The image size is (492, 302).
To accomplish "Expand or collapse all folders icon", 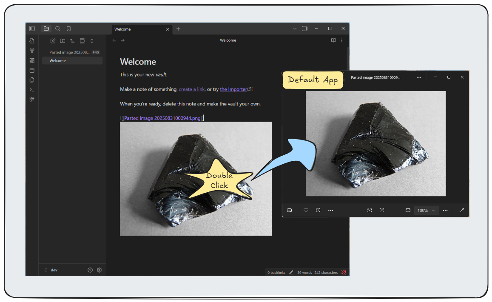I will click(x=92, y=41).
